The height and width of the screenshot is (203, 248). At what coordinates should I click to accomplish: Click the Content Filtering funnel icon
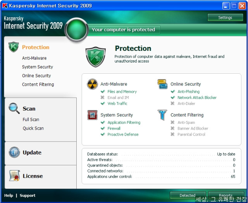click(162, 115)
